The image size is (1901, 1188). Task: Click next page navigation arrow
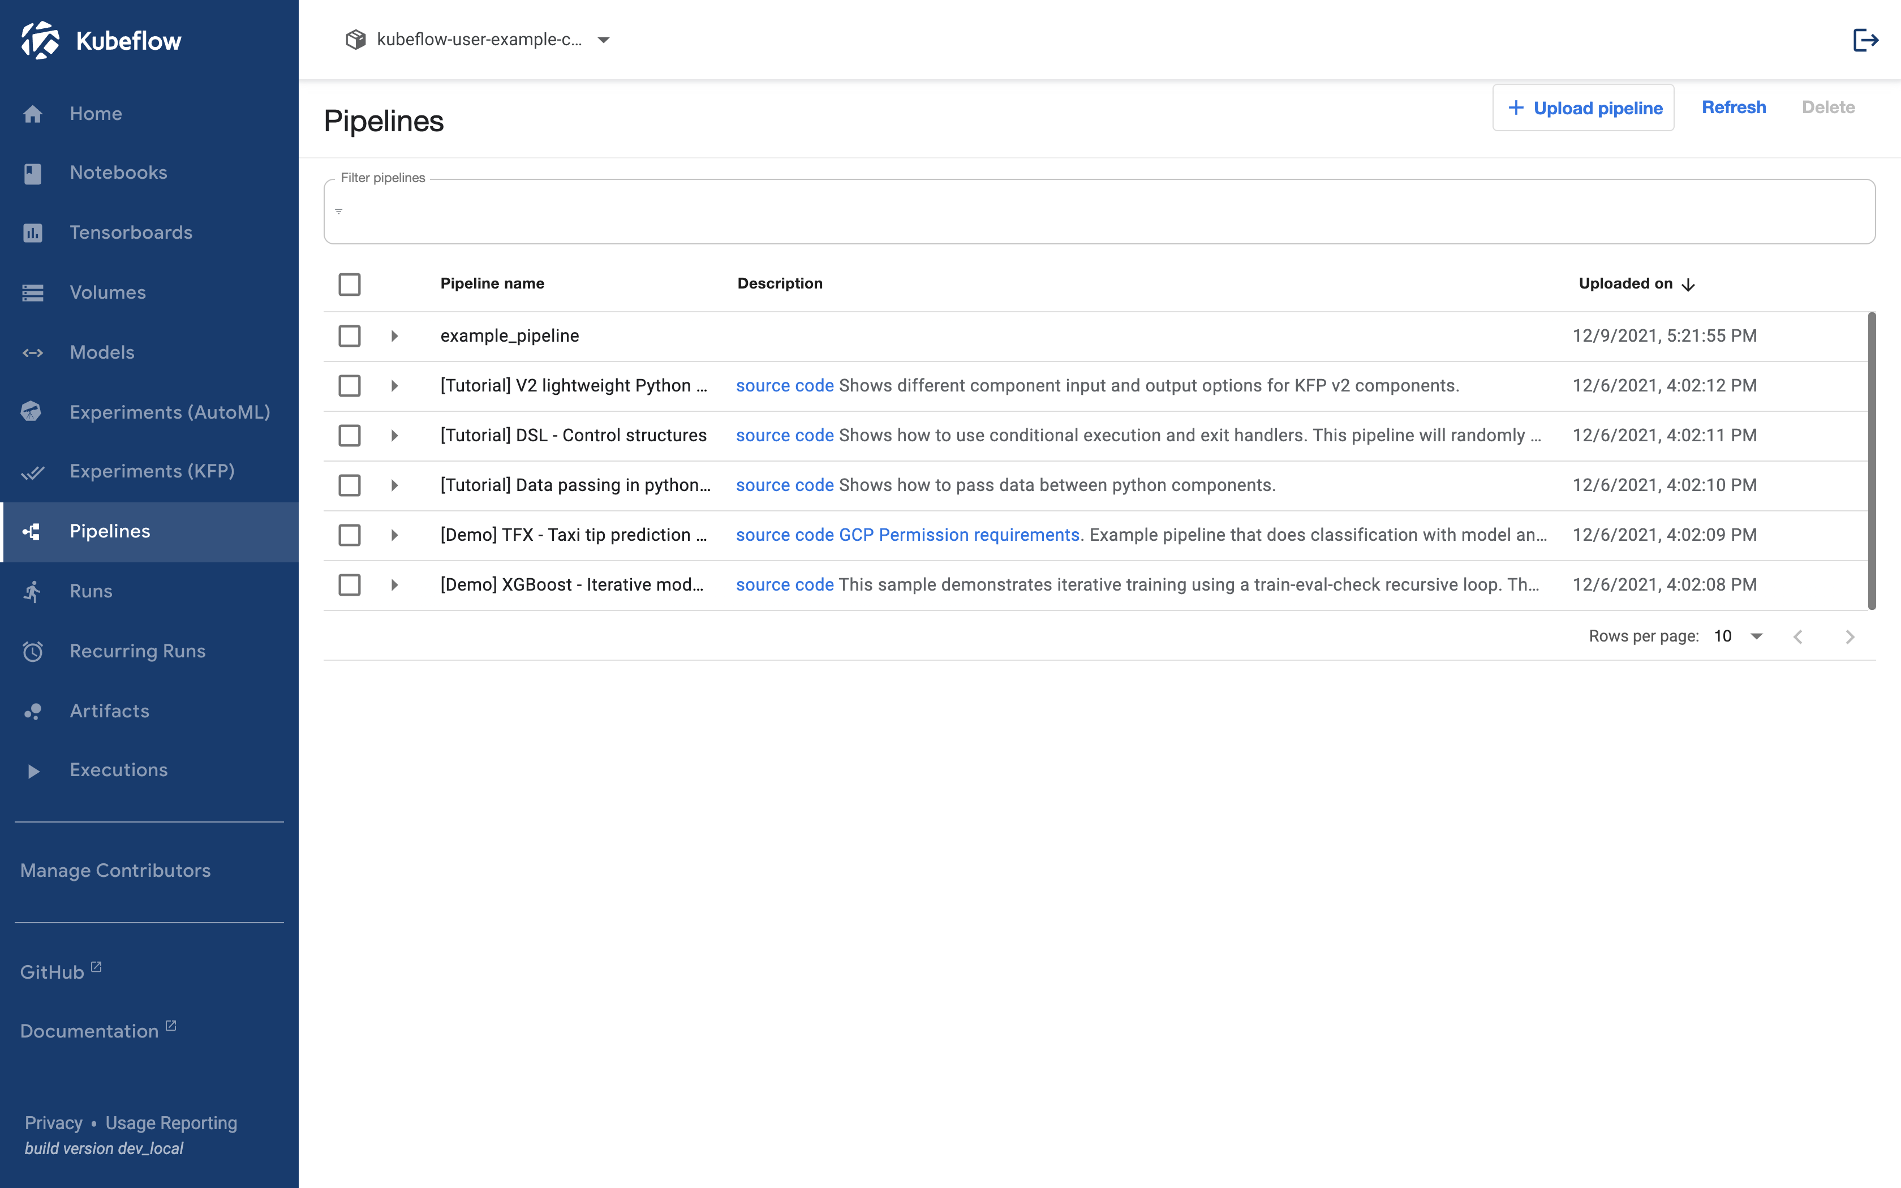1850,635
